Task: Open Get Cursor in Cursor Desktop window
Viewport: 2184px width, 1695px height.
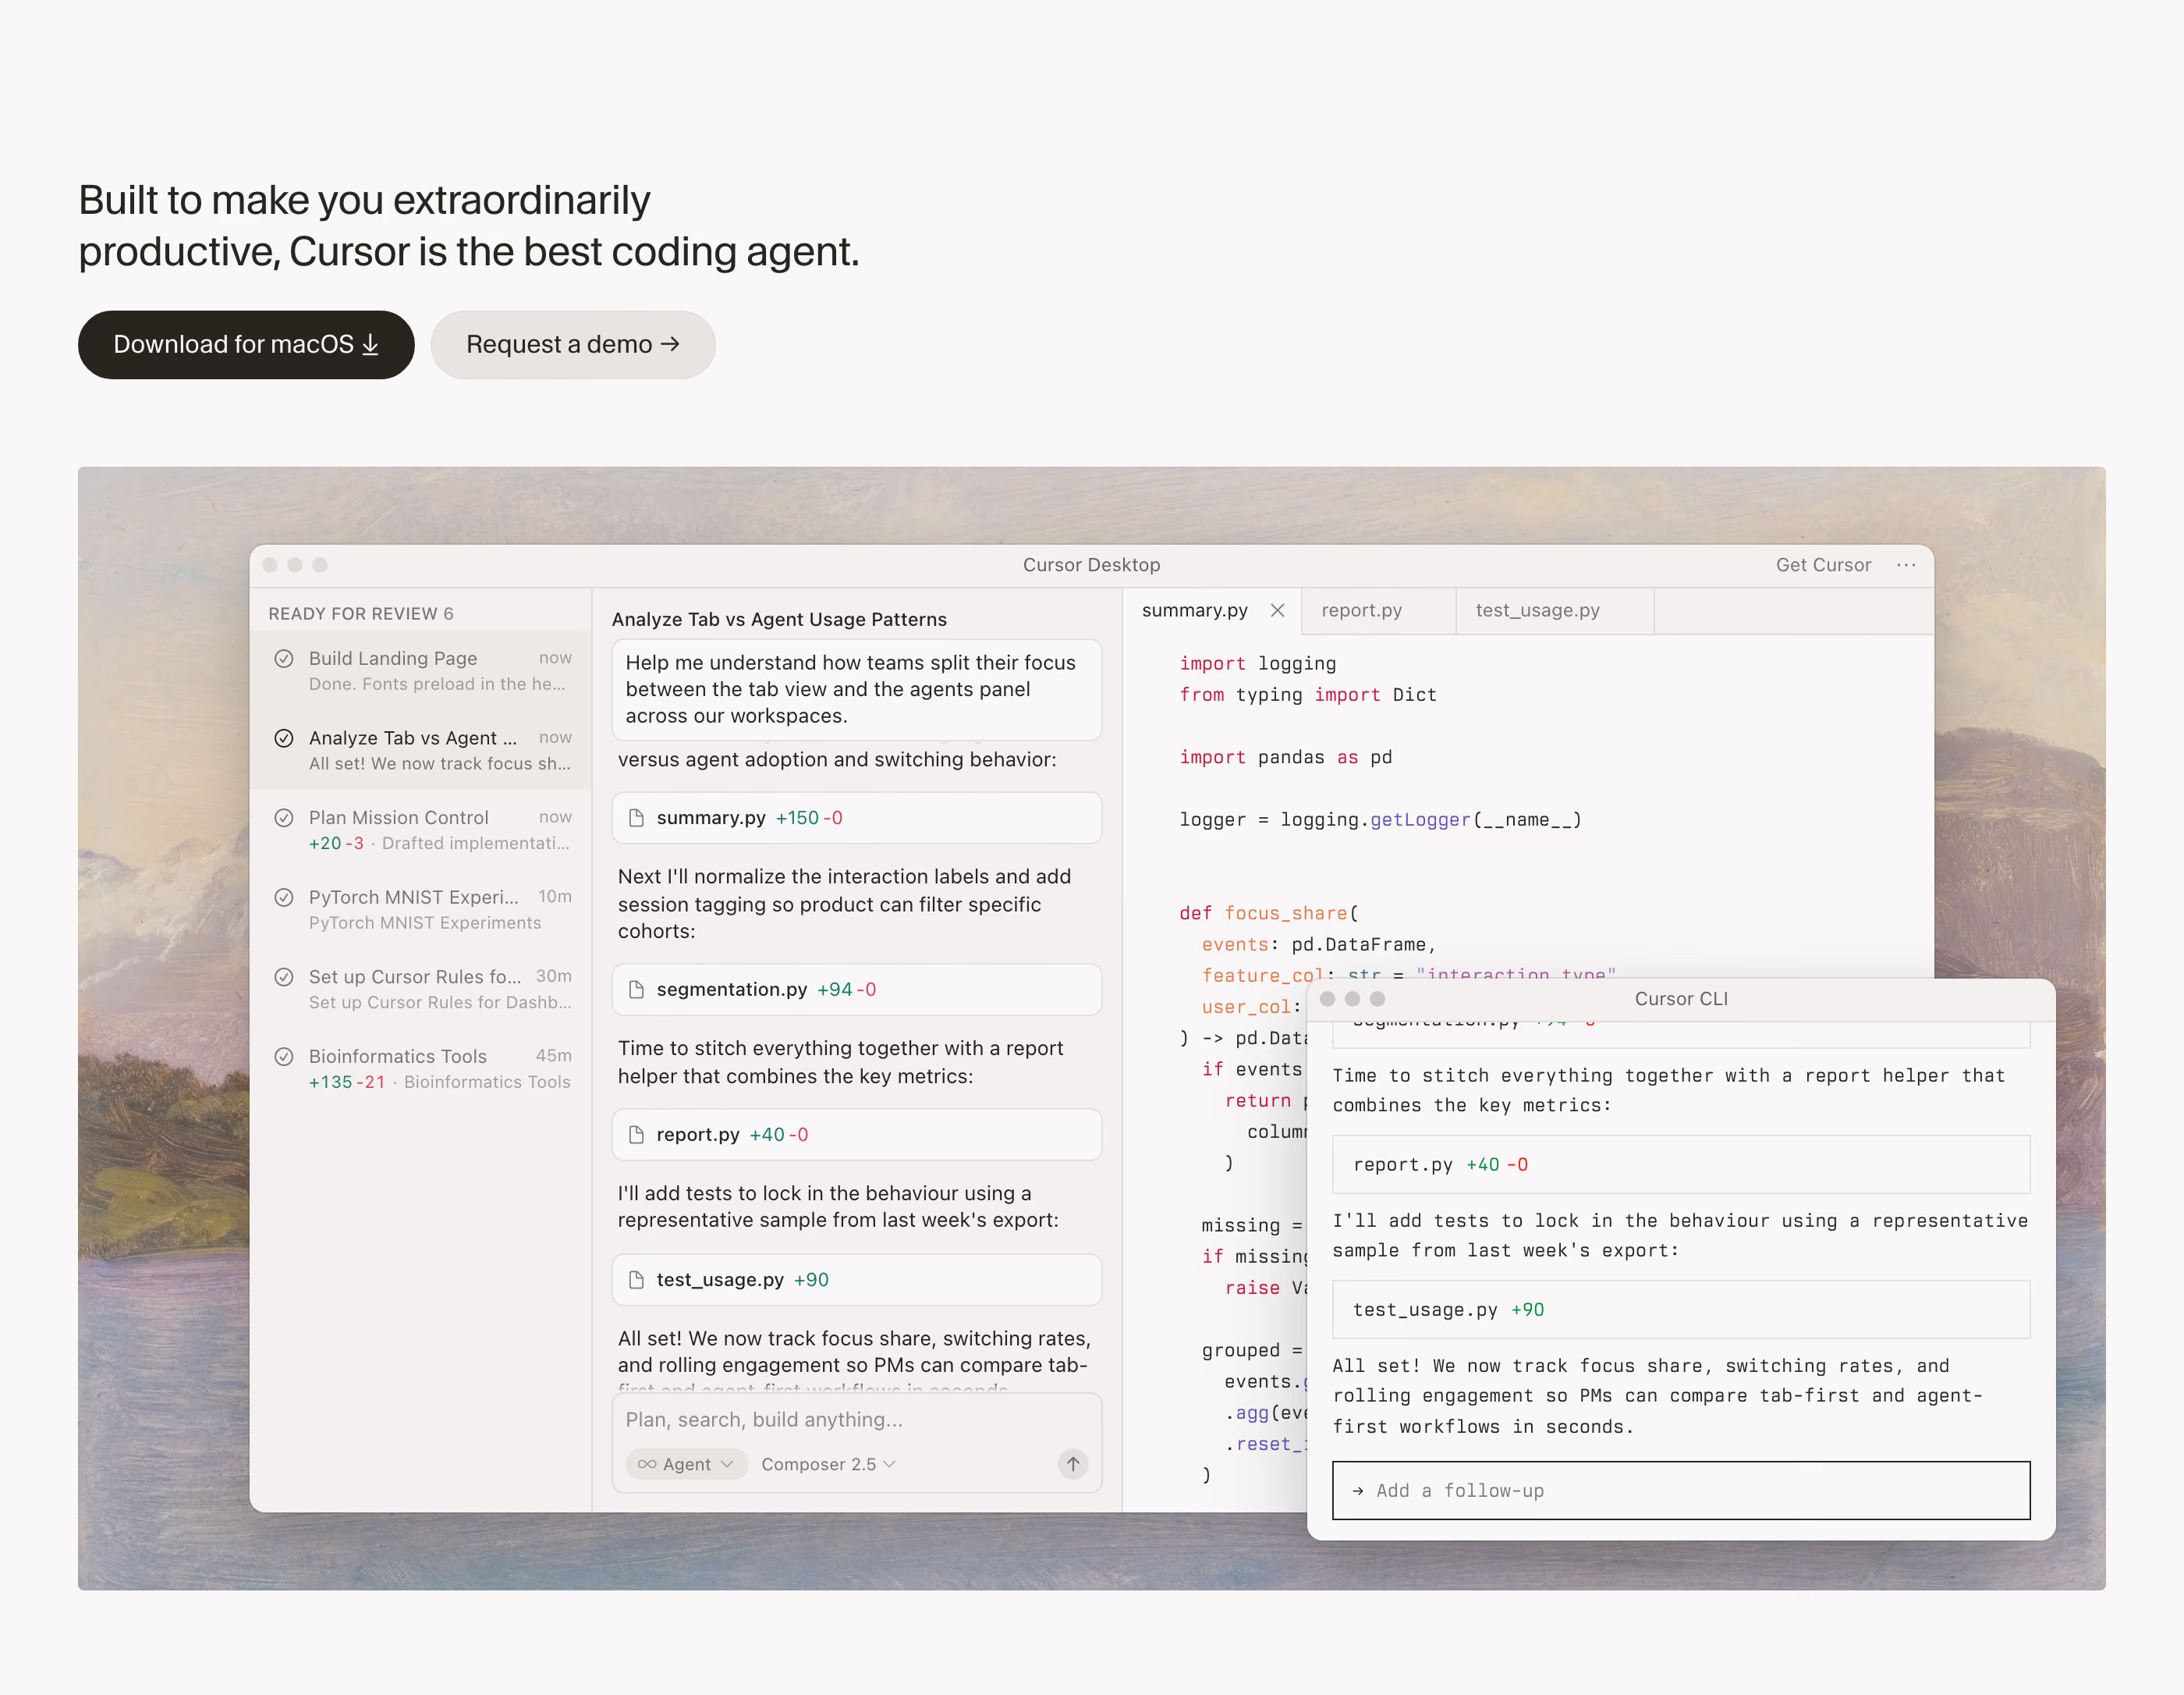Action: (x=1823, y=565)
